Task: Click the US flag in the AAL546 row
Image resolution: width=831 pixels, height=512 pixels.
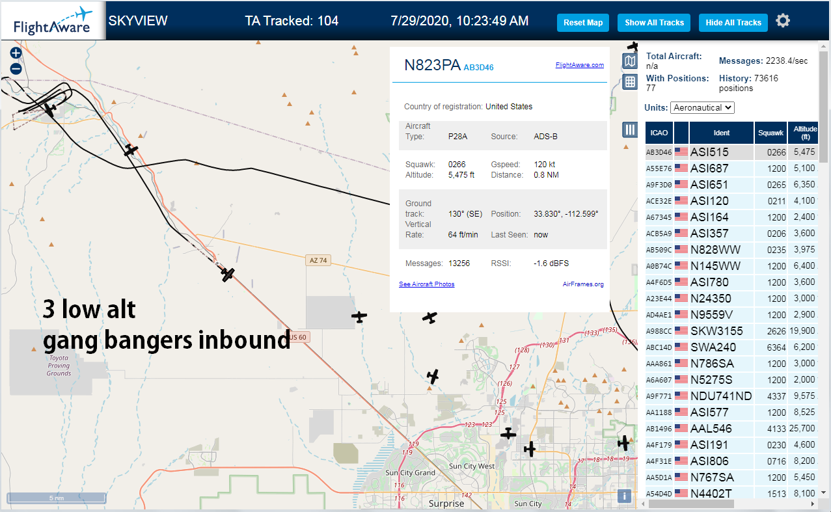Action: pos(681,429)
